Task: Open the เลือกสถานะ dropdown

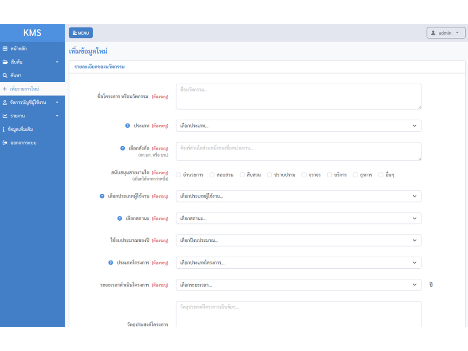Action: coord(298,218)
